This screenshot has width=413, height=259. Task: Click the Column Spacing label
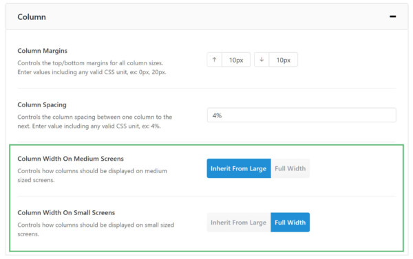pyautogui.click(x=42, y=104)
